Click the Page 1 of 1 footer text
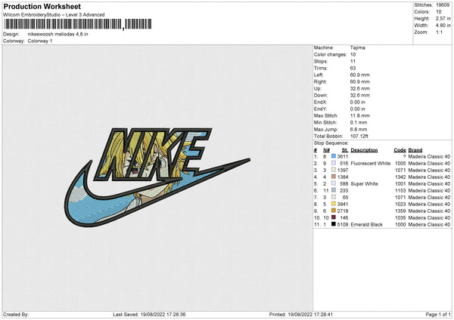This screenshot has height=320, width=454. coord(438,314)
